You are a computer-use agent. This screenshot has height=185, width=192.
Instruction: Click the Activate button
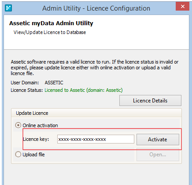(158, 140)
